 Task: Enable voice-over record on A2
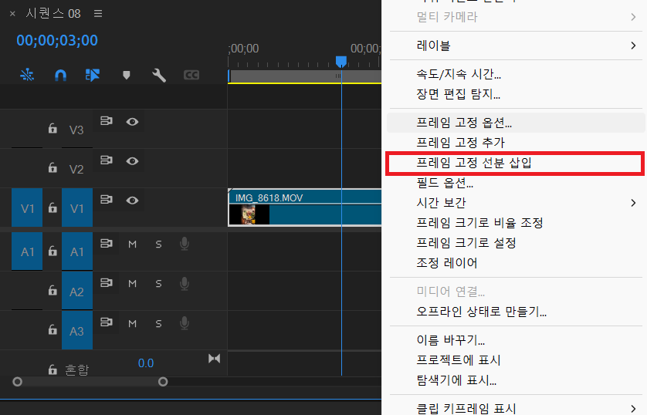185,284
